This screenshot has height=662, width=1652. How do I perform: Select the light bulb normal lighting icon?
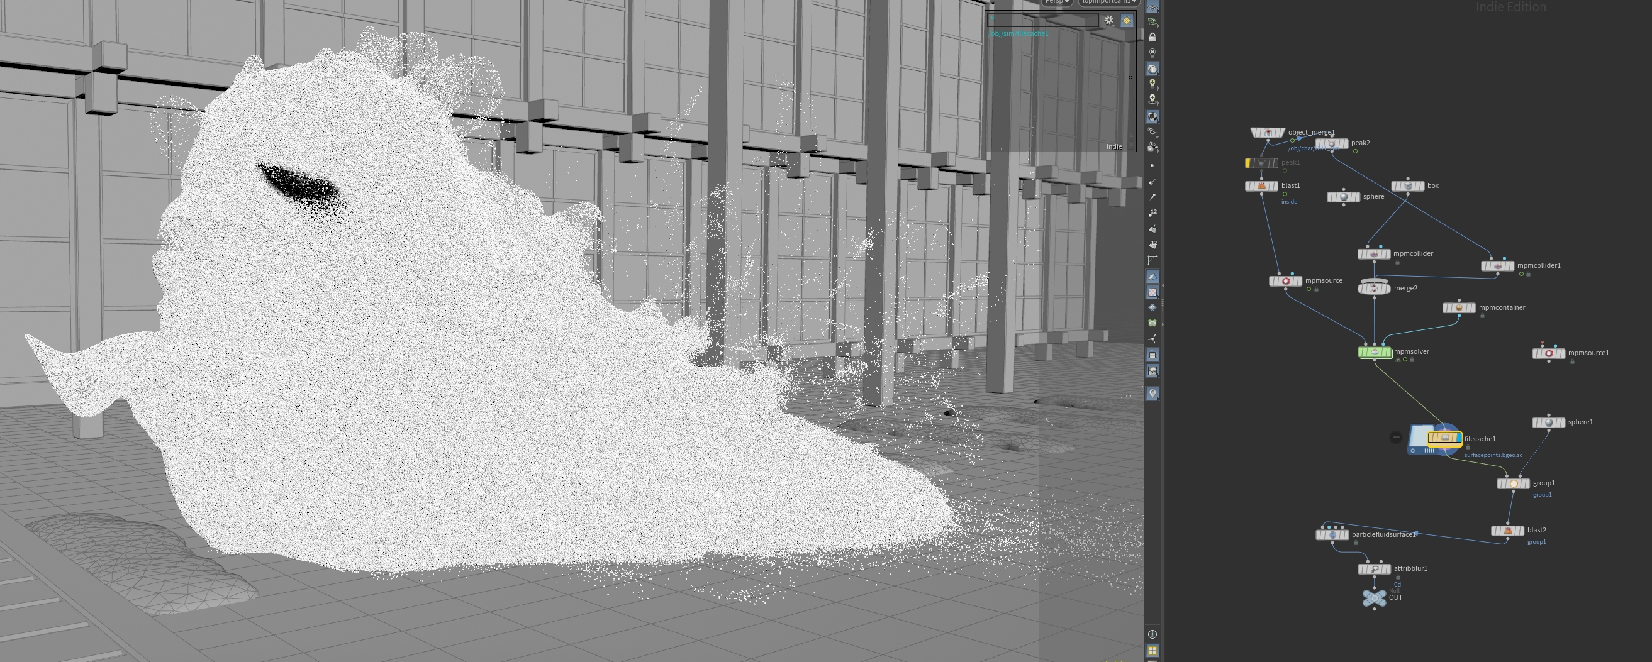coord(1152,84)
